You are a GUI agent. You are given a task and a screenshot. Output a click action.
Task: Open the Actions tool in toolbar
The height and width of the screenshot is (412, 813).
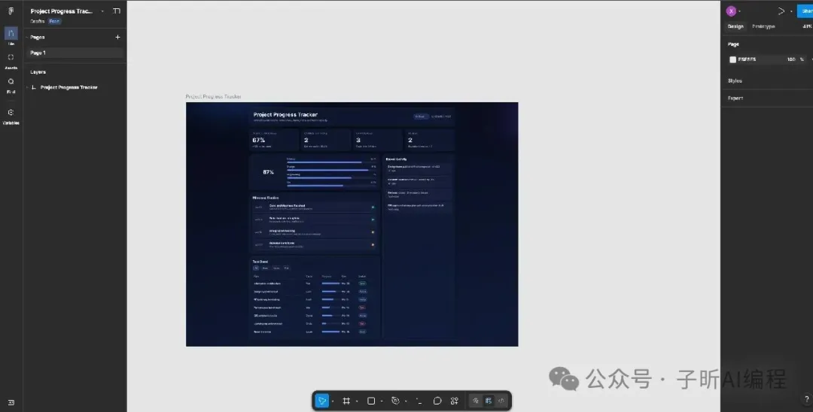tap(455, 401)
